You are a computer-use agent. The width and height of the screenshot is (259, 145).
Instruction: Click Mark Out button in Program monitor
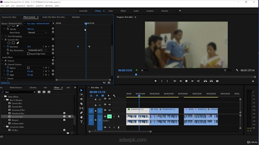point(167,81)
